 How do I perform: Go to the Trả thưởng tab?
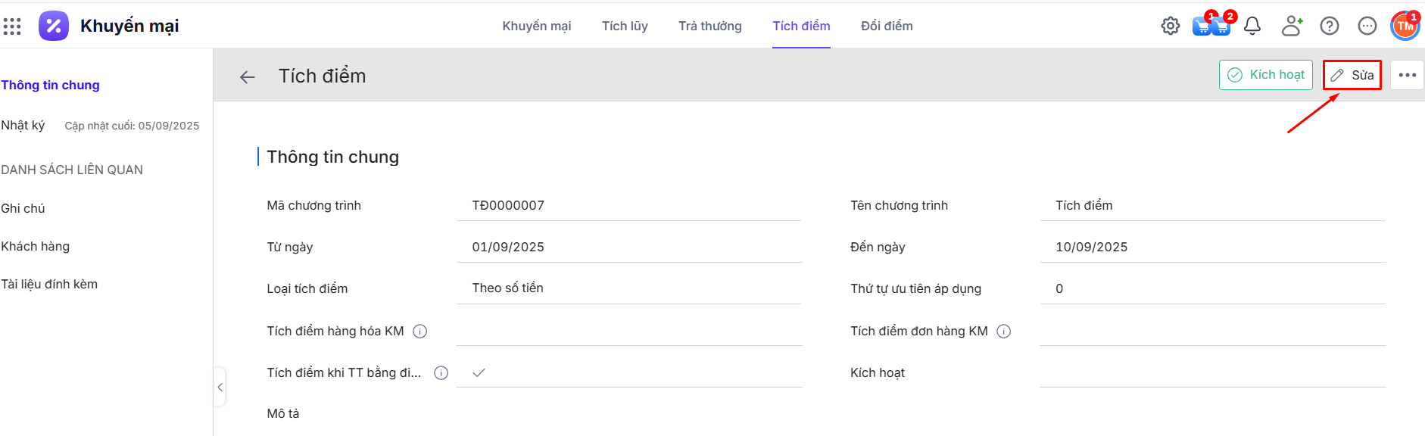pos(709,26)
